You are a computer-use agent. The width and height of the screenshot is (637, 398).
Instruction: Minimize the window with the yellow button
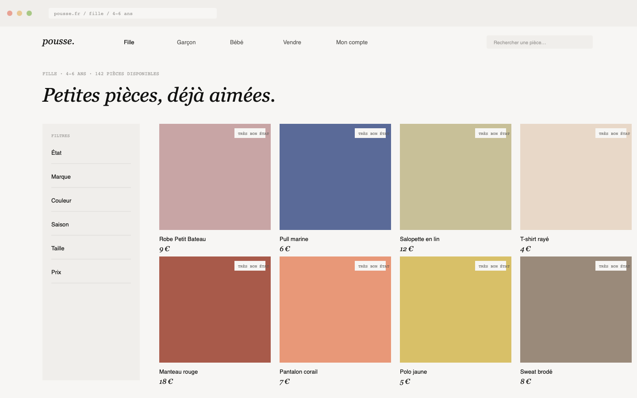[19, 13]
